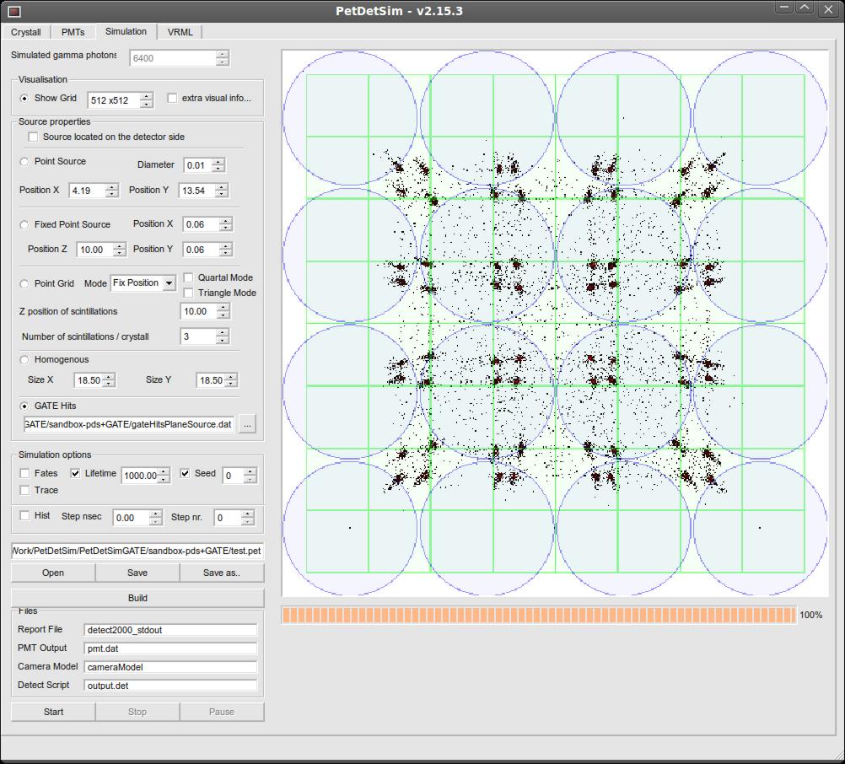Click the grid size 512 x512 stepper
The image size is (845, 764).
click(x=147, y=100)
